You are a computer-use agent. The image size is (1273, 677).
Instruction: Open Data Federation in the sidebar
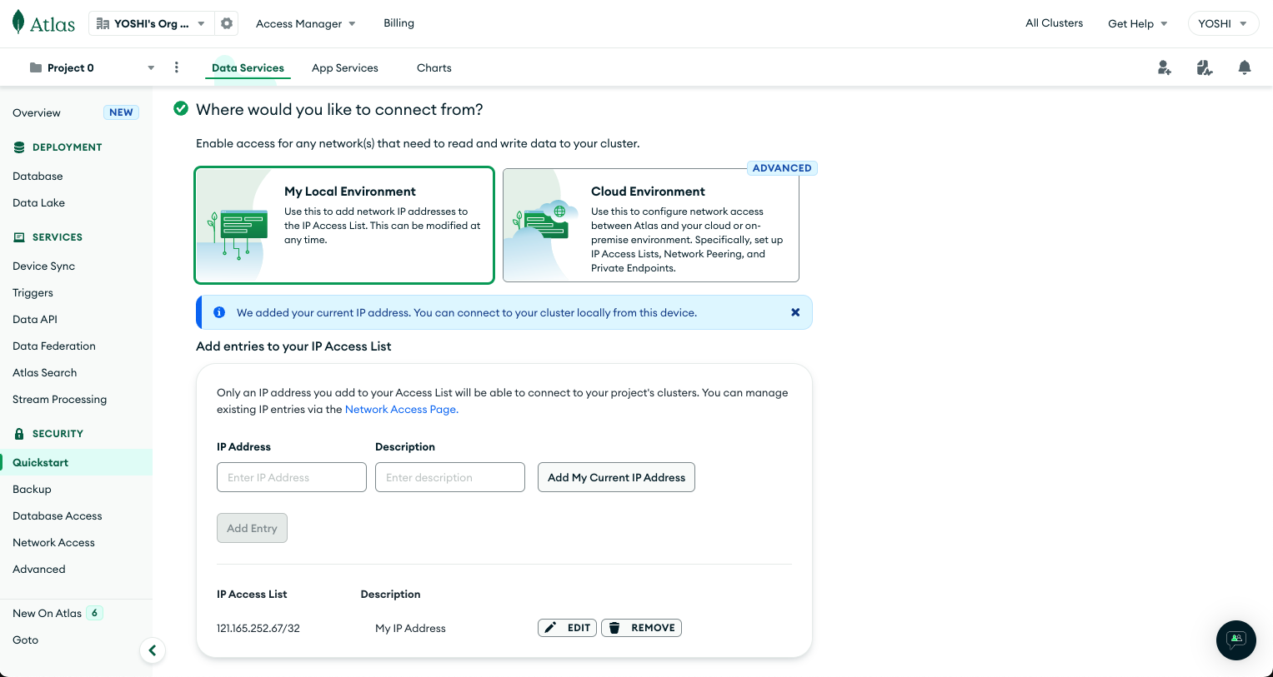pyautogui.click(x=54, y=346)
